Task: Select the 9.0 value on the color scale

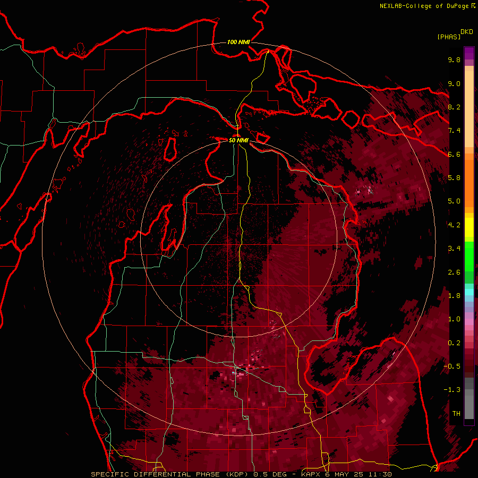Action: [454, 83]
